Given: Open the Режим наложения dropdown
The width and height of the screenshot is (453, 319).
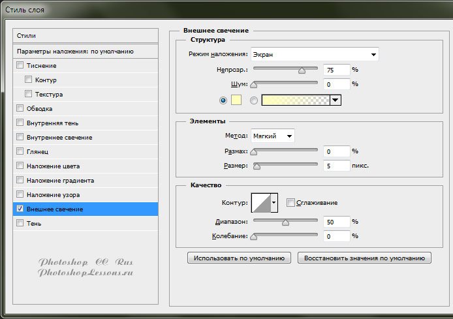Looking at the screenshot, I should coord(315,54).
